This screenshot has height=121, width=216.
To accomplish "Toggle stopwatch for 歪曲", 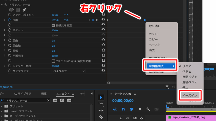I will click(x=9, y=40).
